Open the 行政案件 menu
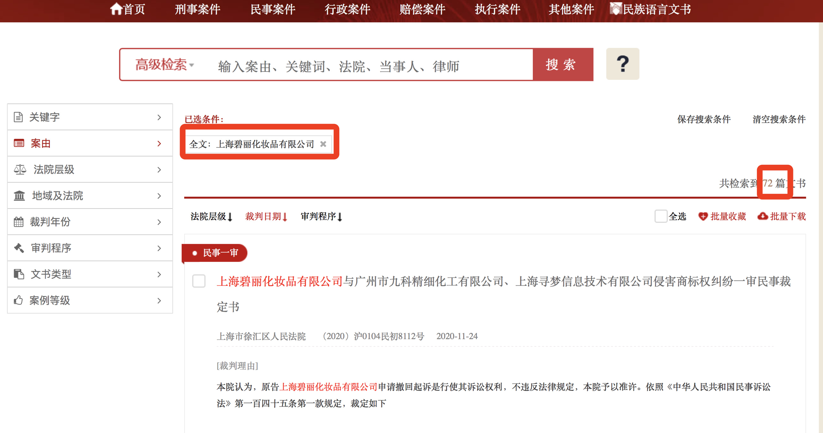The height and width of the screenshot is (433, 823). tap(348, 9)
